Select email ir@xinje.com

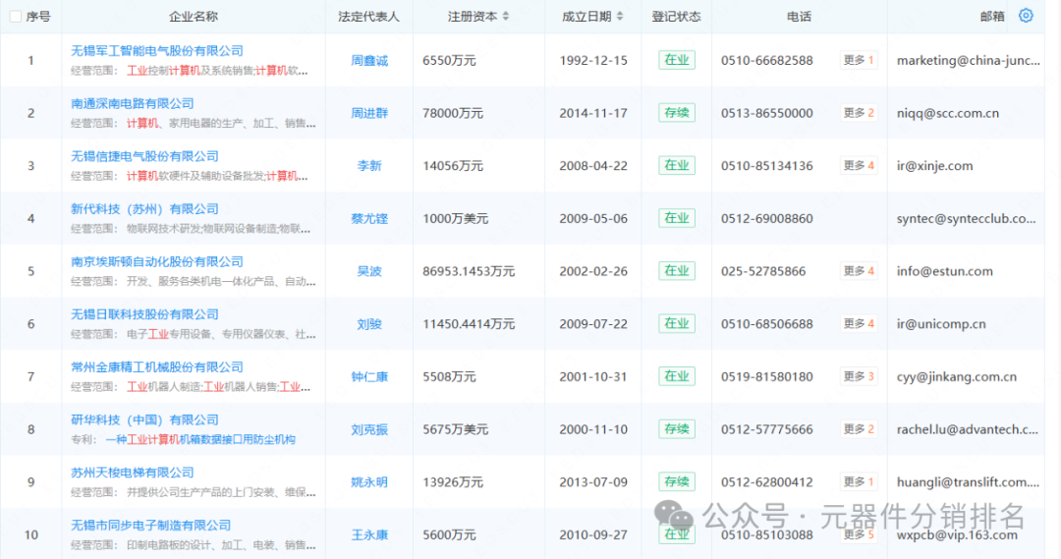pyautogui.click(x=934, y=166)
